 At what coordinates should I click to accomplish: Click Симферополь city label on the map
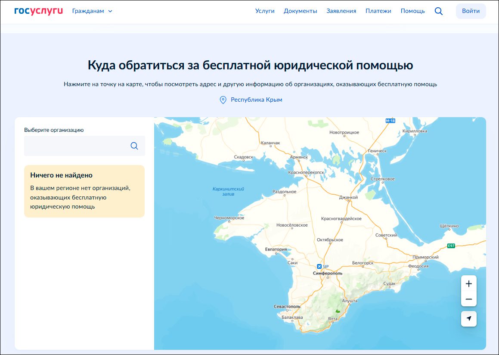[327, 274]
